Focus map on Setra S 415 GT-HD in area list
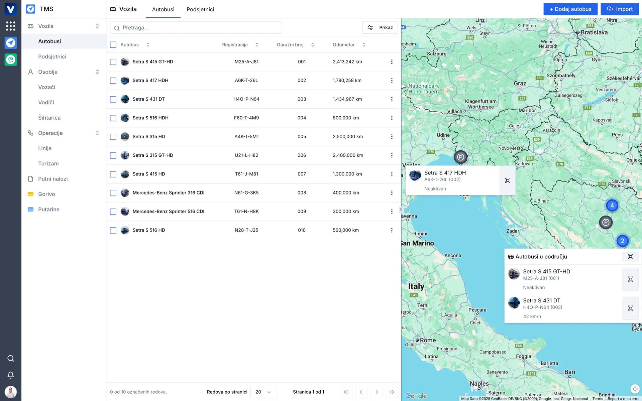This screenshot has width=642, height=401. pyautogui.click(x=630, y=279)
